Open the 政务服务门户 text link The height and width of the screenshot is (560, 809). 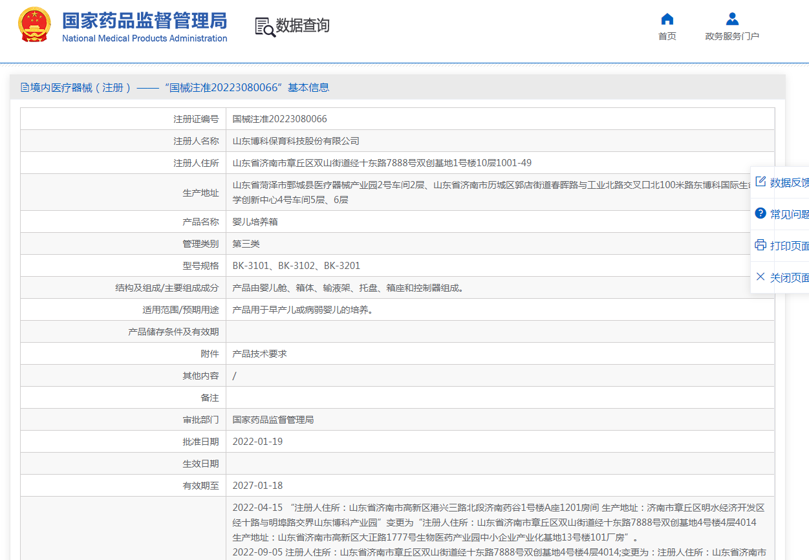click(732, 36)
